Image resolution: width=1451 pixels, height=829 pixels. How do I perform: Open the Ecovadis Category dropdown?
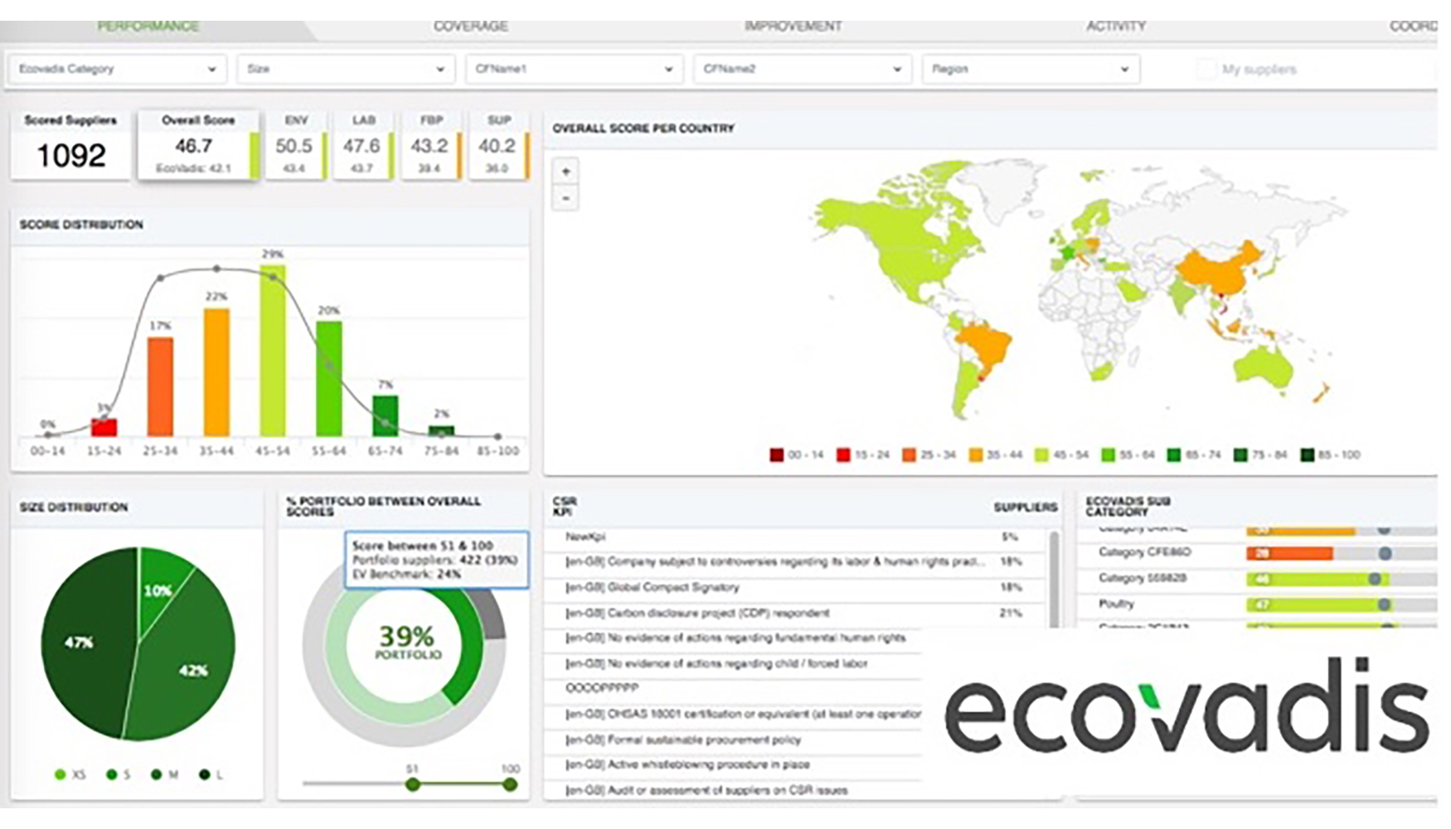pyautogui.click(x=117, y=69)
